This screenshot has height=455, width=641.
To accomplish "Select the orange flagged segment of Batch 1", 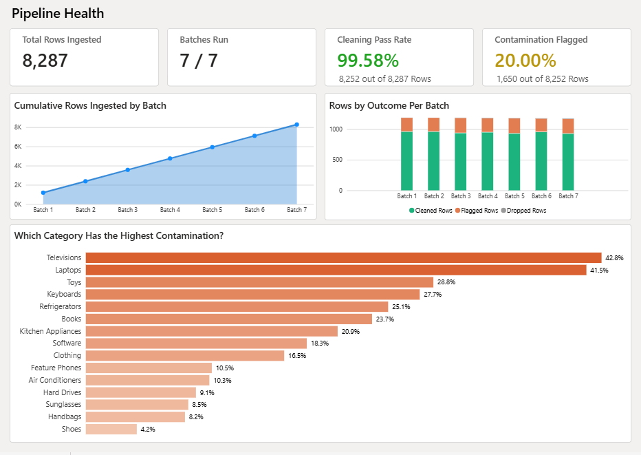I will pos(406,125).
